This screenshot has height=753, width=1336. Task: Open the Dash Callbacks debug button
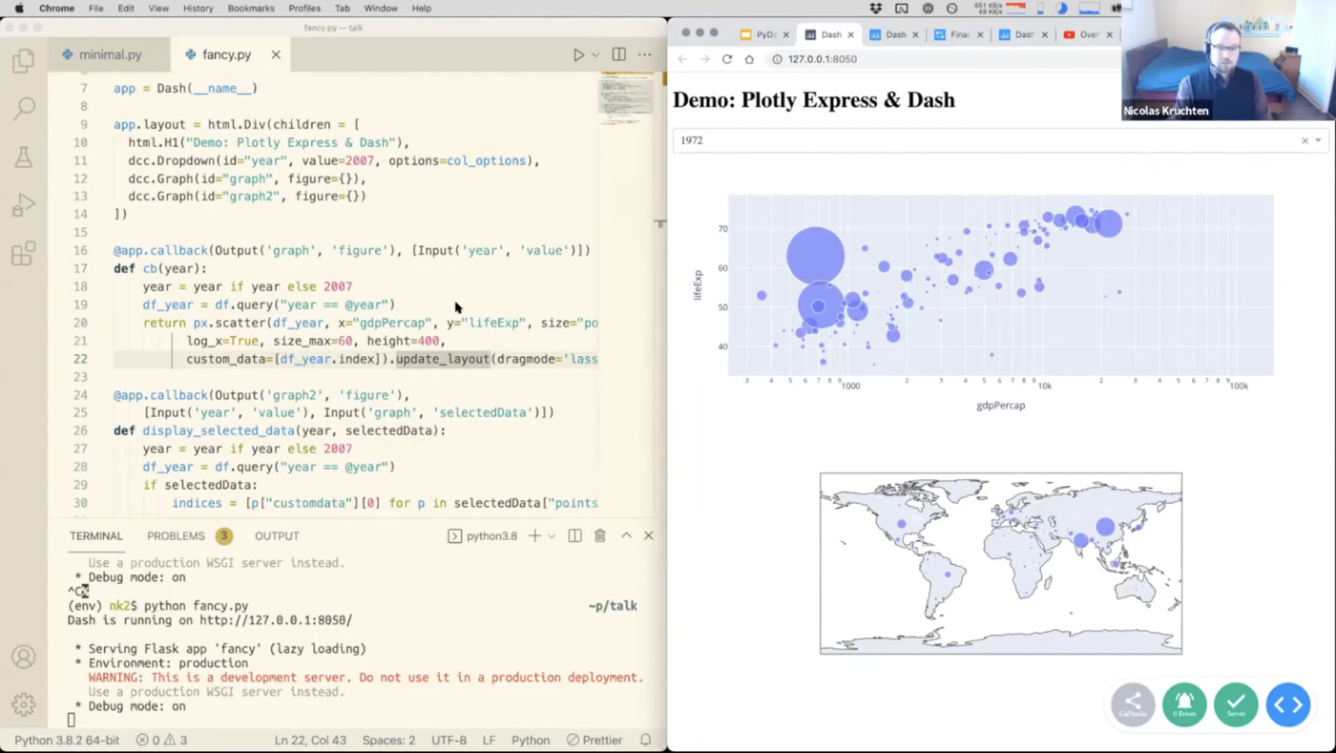click(x=1133, y=705)
